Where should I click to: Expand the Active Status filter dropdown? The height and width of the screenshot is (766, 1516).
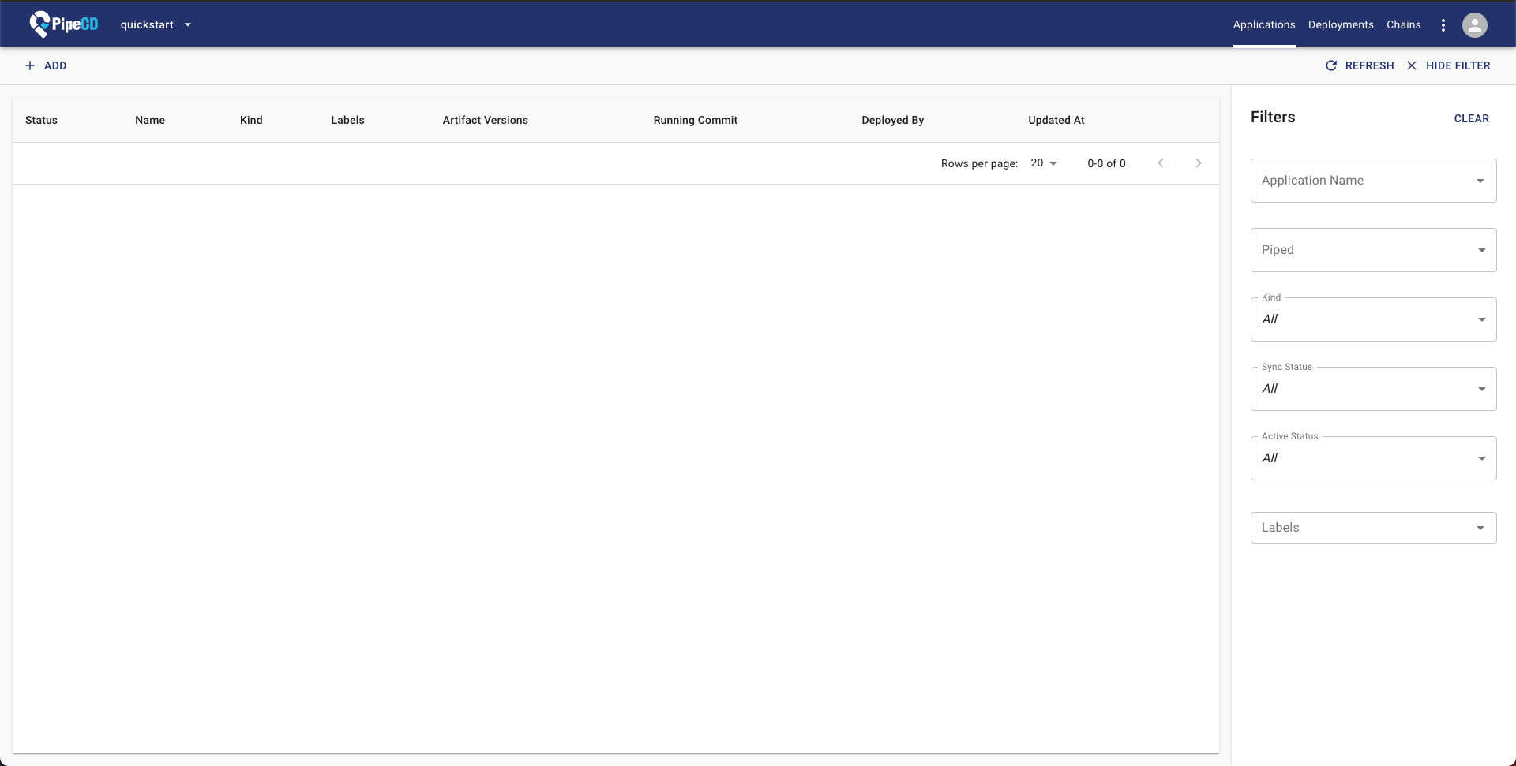coord(1373,458)
